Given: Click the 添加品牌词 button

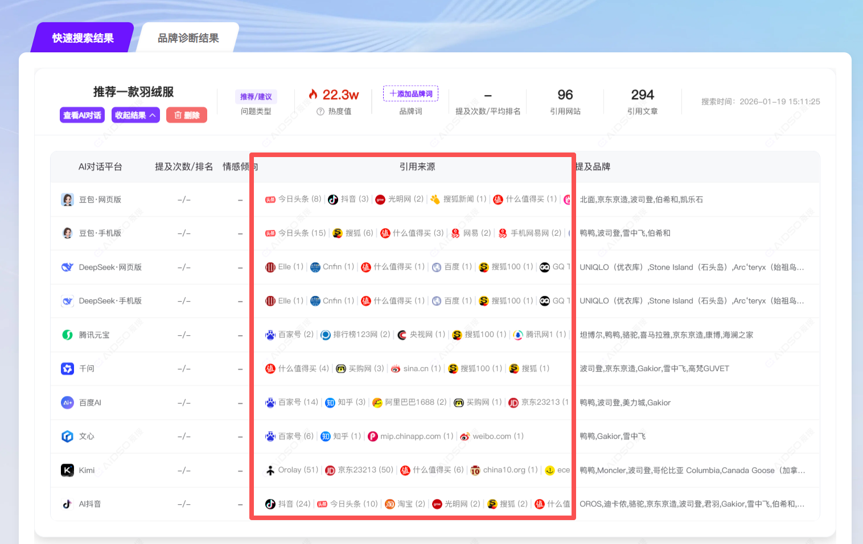Looking at the screenshot, I should click(410, 94).
